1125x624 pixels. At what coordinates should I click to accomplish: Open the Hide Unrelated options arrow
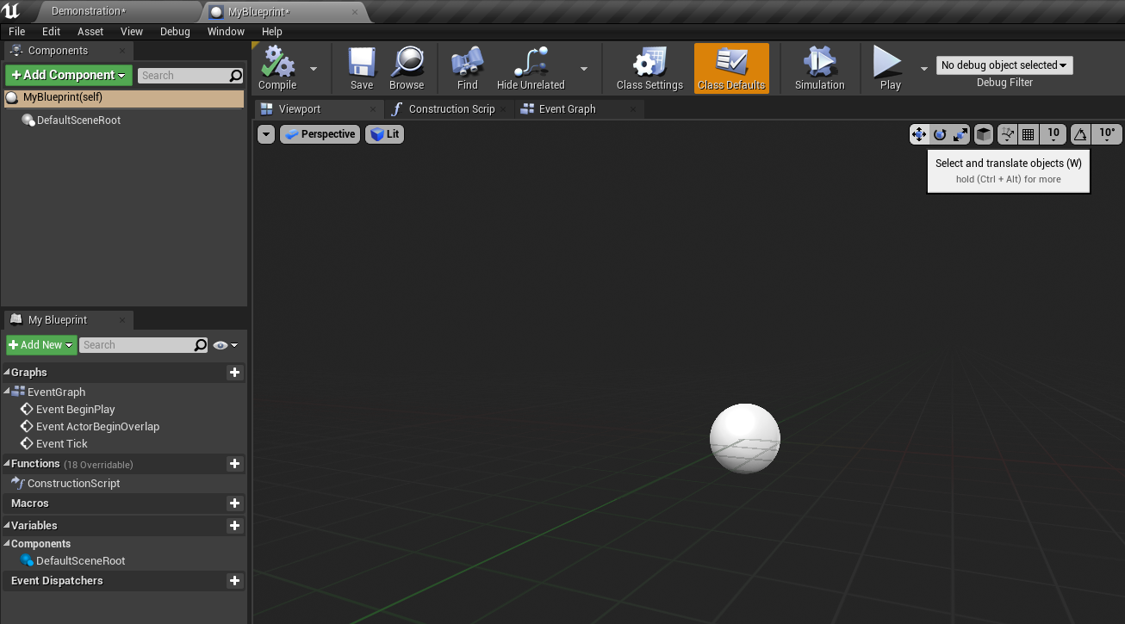tap(584, 69)
